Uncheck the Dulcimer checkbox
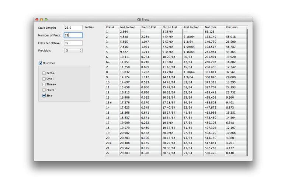This screenshot has width=295, height=184. point(40,63)
